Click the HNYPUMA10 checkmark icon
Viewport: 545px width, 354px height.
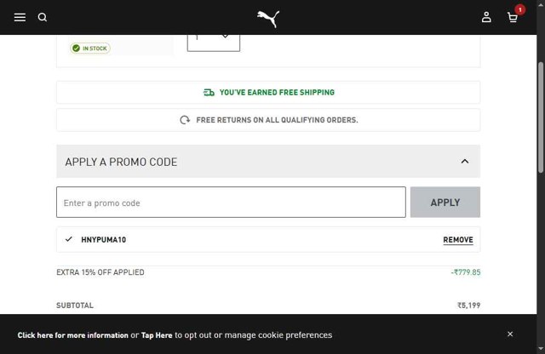[x=69, y=239]
